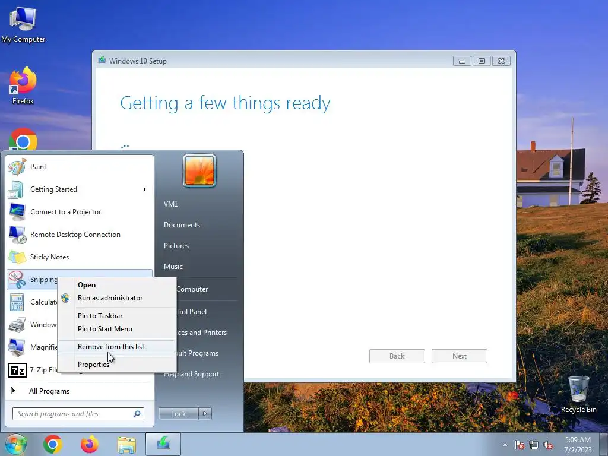Click the shield icon beside Run as administrator
This screenshot has height=456, width=608.
tap(65, 298)
